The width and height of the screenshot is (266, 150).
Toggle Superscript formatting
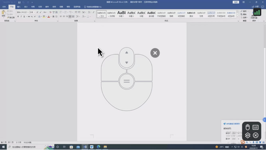coord(35,16)
